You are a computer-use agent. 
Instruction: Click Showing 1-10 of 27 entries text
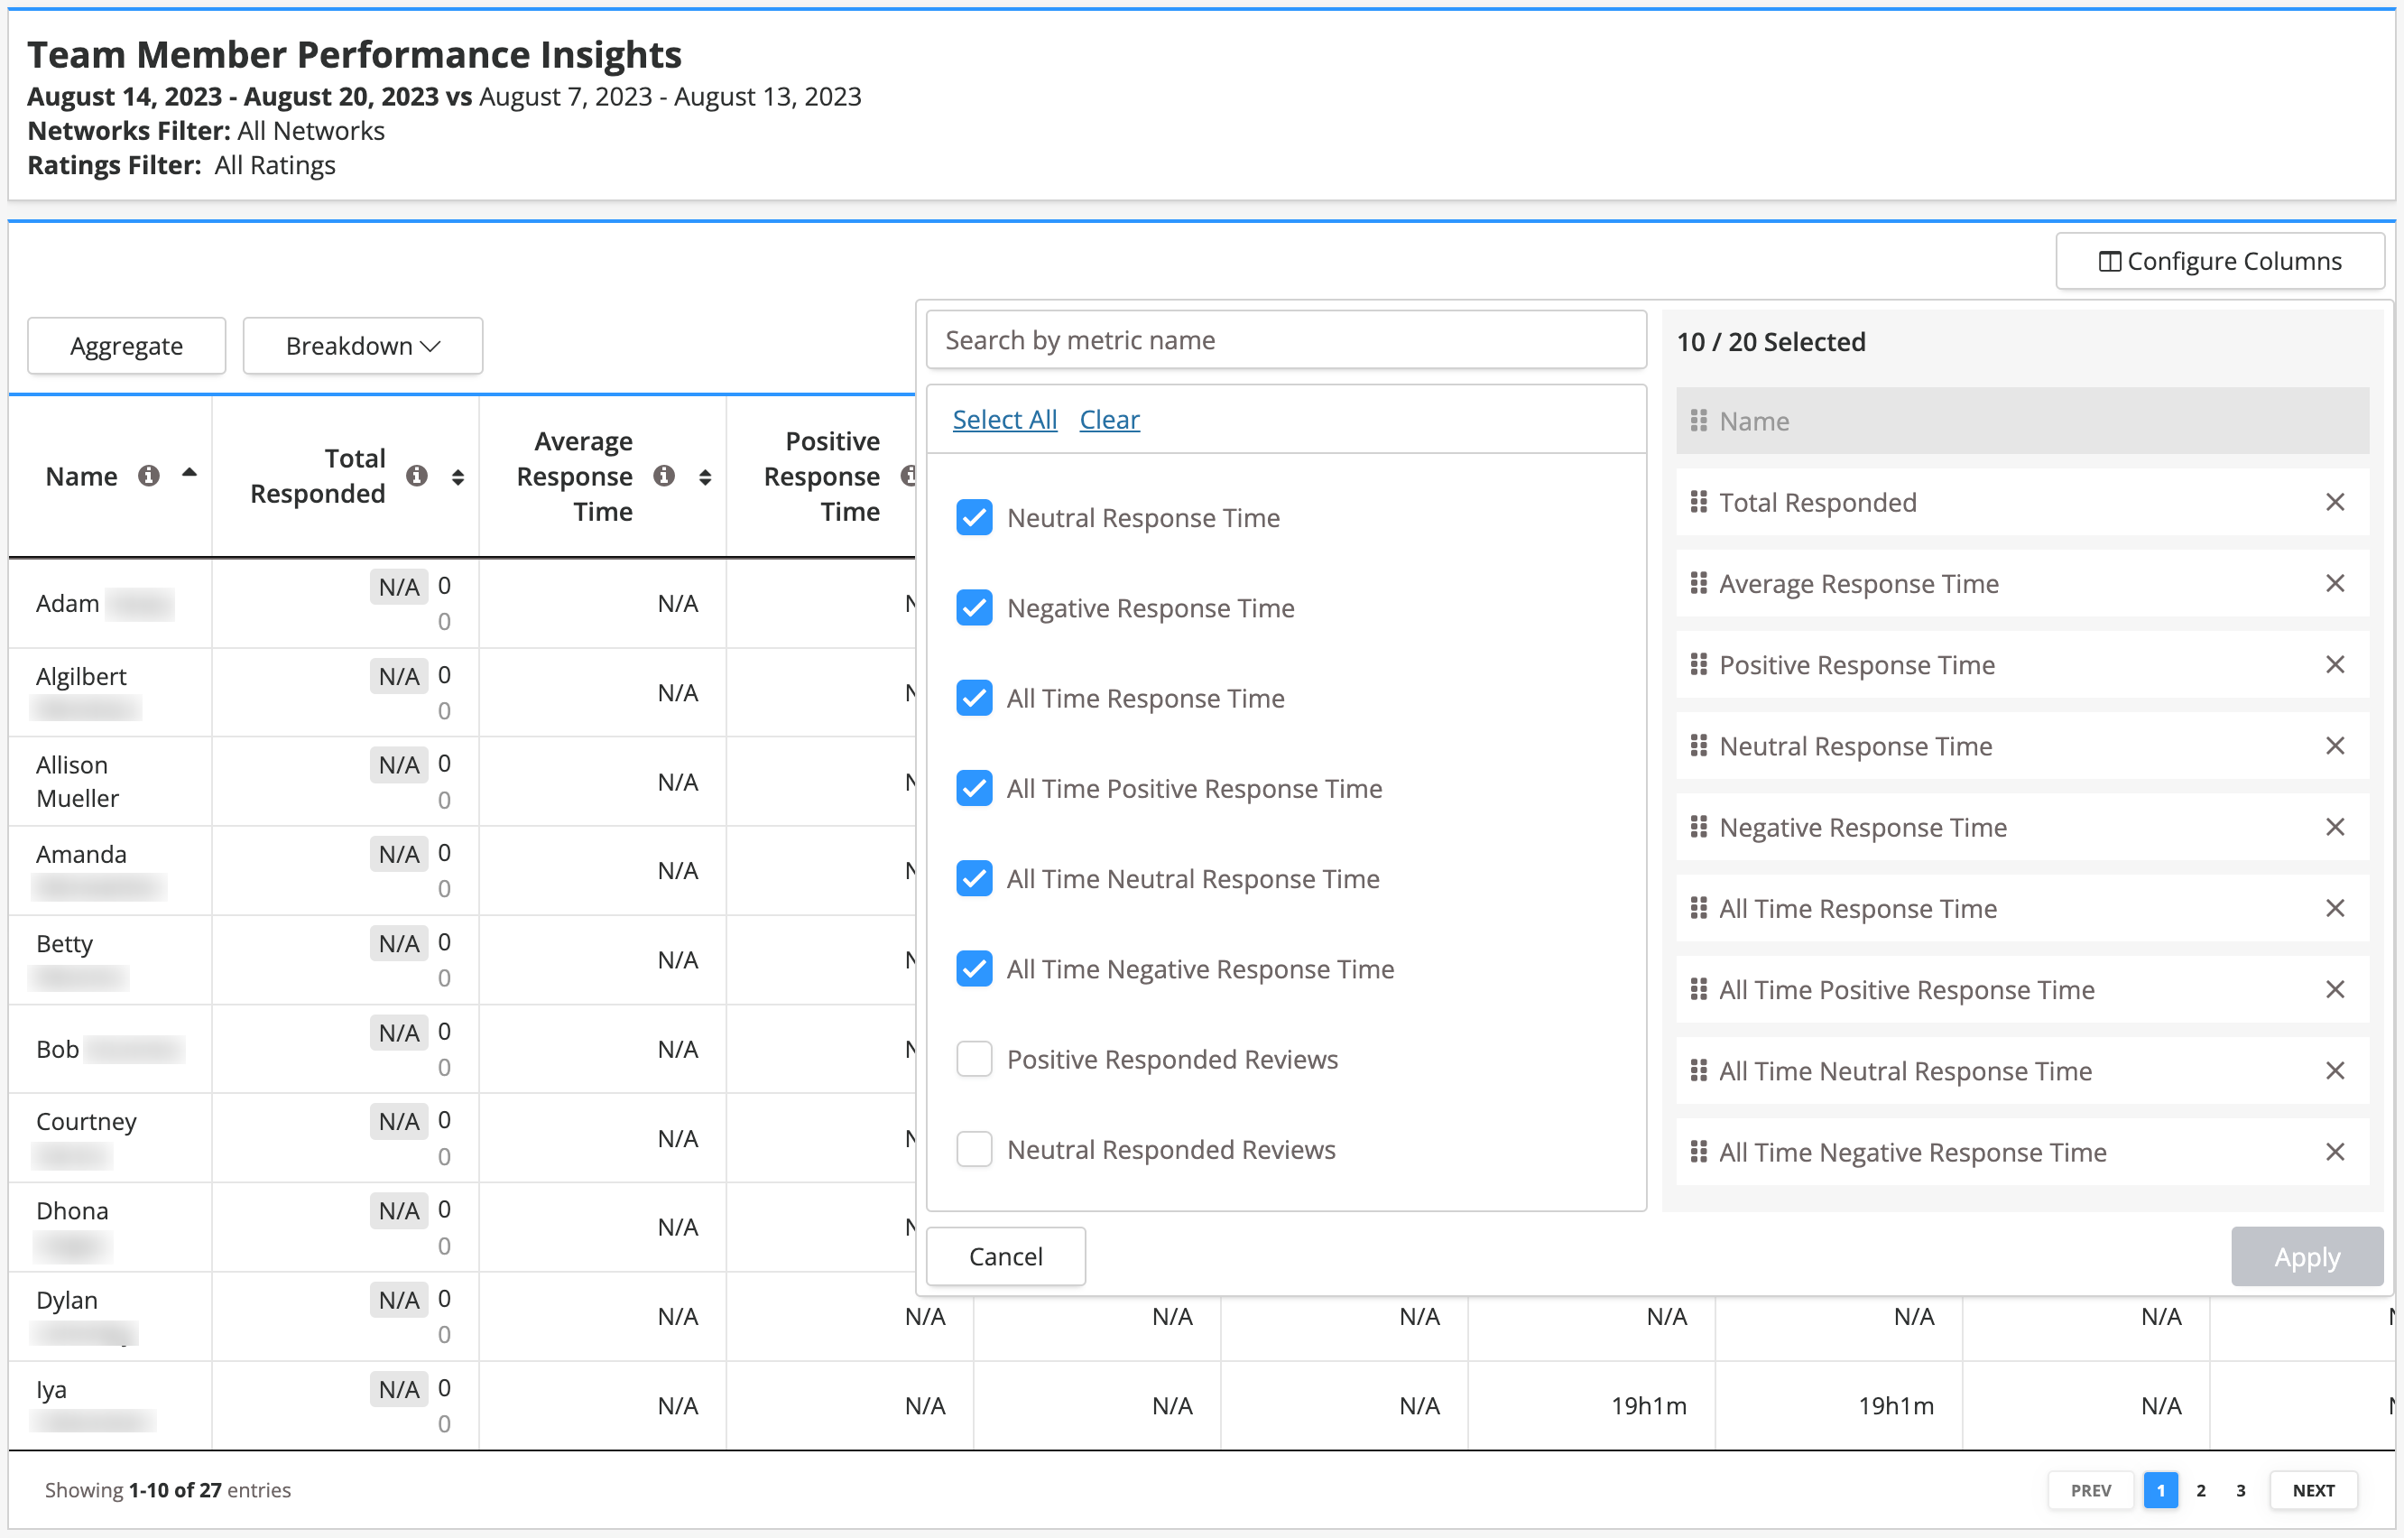(x=168, y=1490)
